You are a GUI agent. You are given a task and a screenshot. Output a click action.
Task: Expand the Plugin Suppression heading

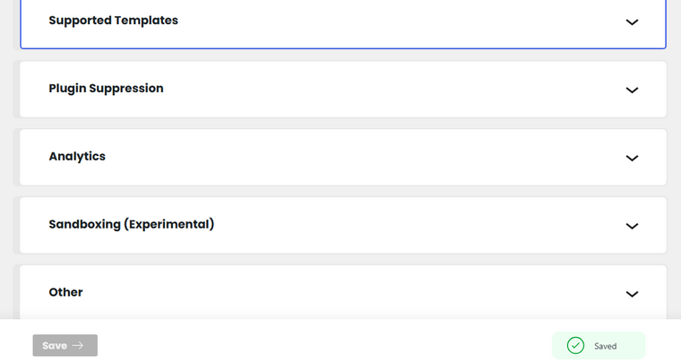pyautogui.click(x=106, y=89)
